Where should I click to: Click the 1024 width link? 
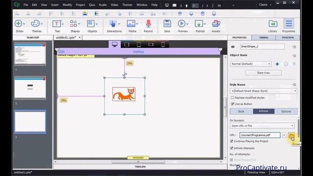[62, 52]
